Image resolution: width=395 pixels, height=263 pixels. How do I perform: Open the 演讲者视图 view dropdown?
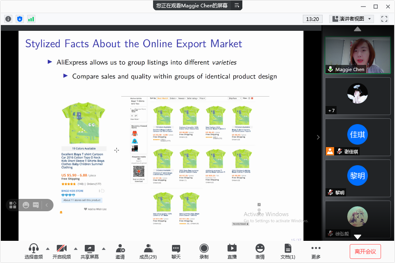(351, 19)
